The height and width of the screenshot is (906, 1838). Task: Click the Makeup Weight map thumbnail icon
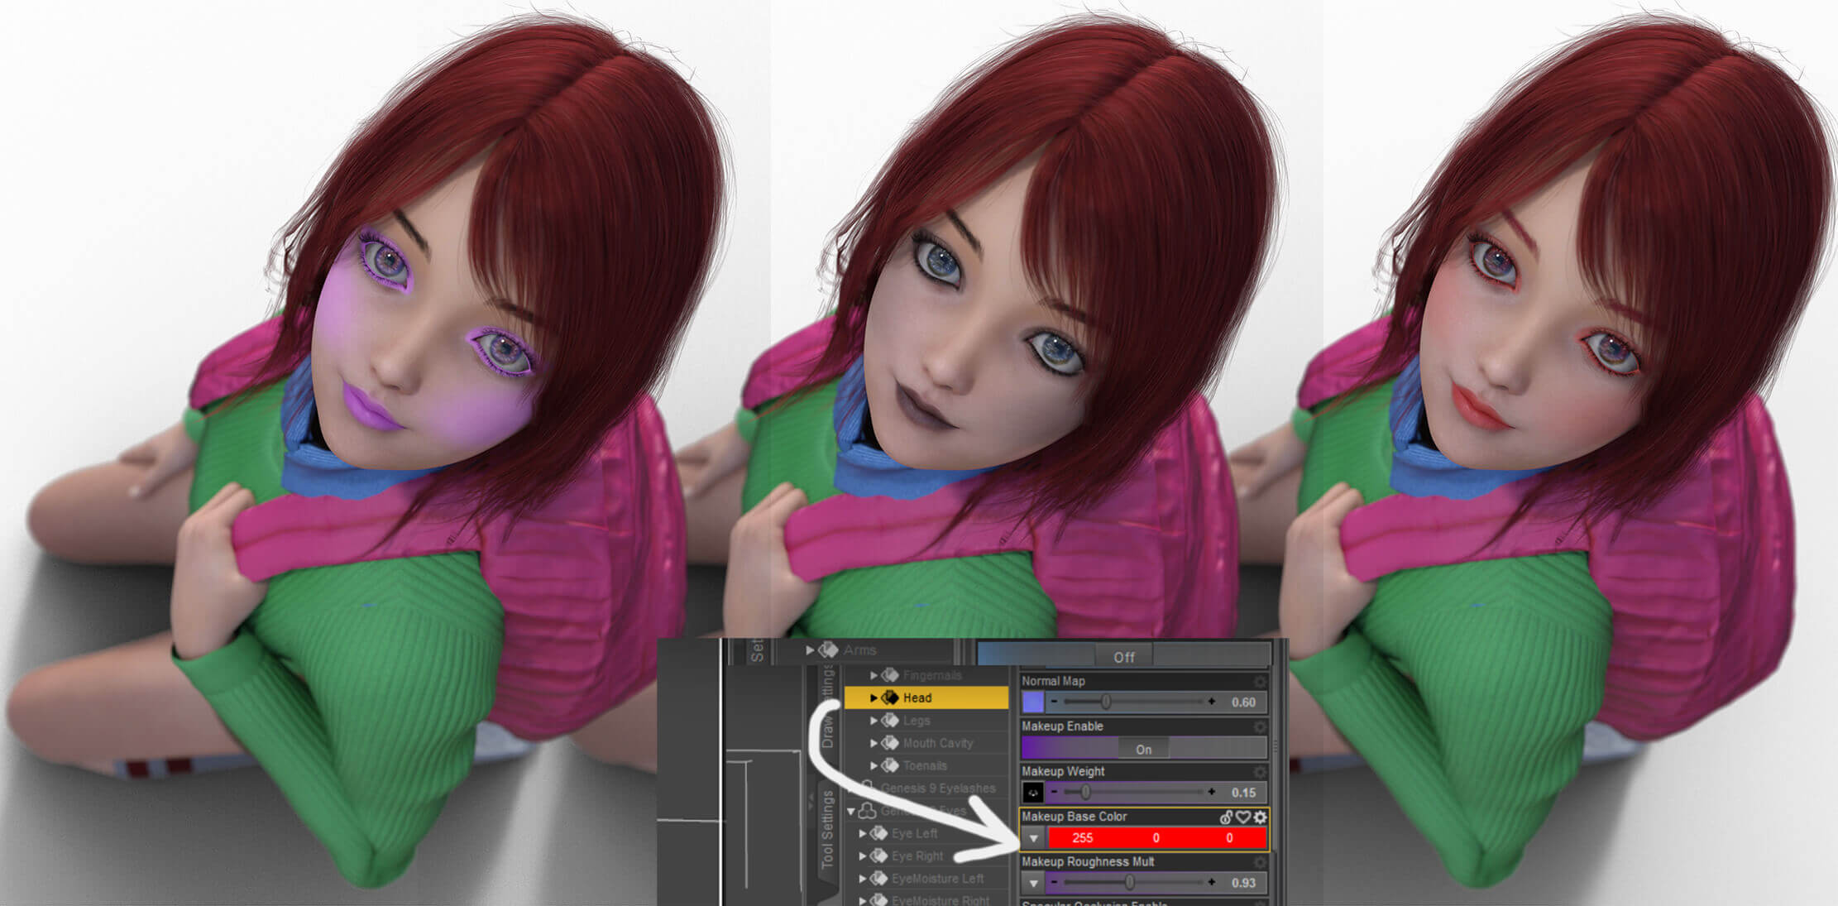click(x=1033, y=793)
